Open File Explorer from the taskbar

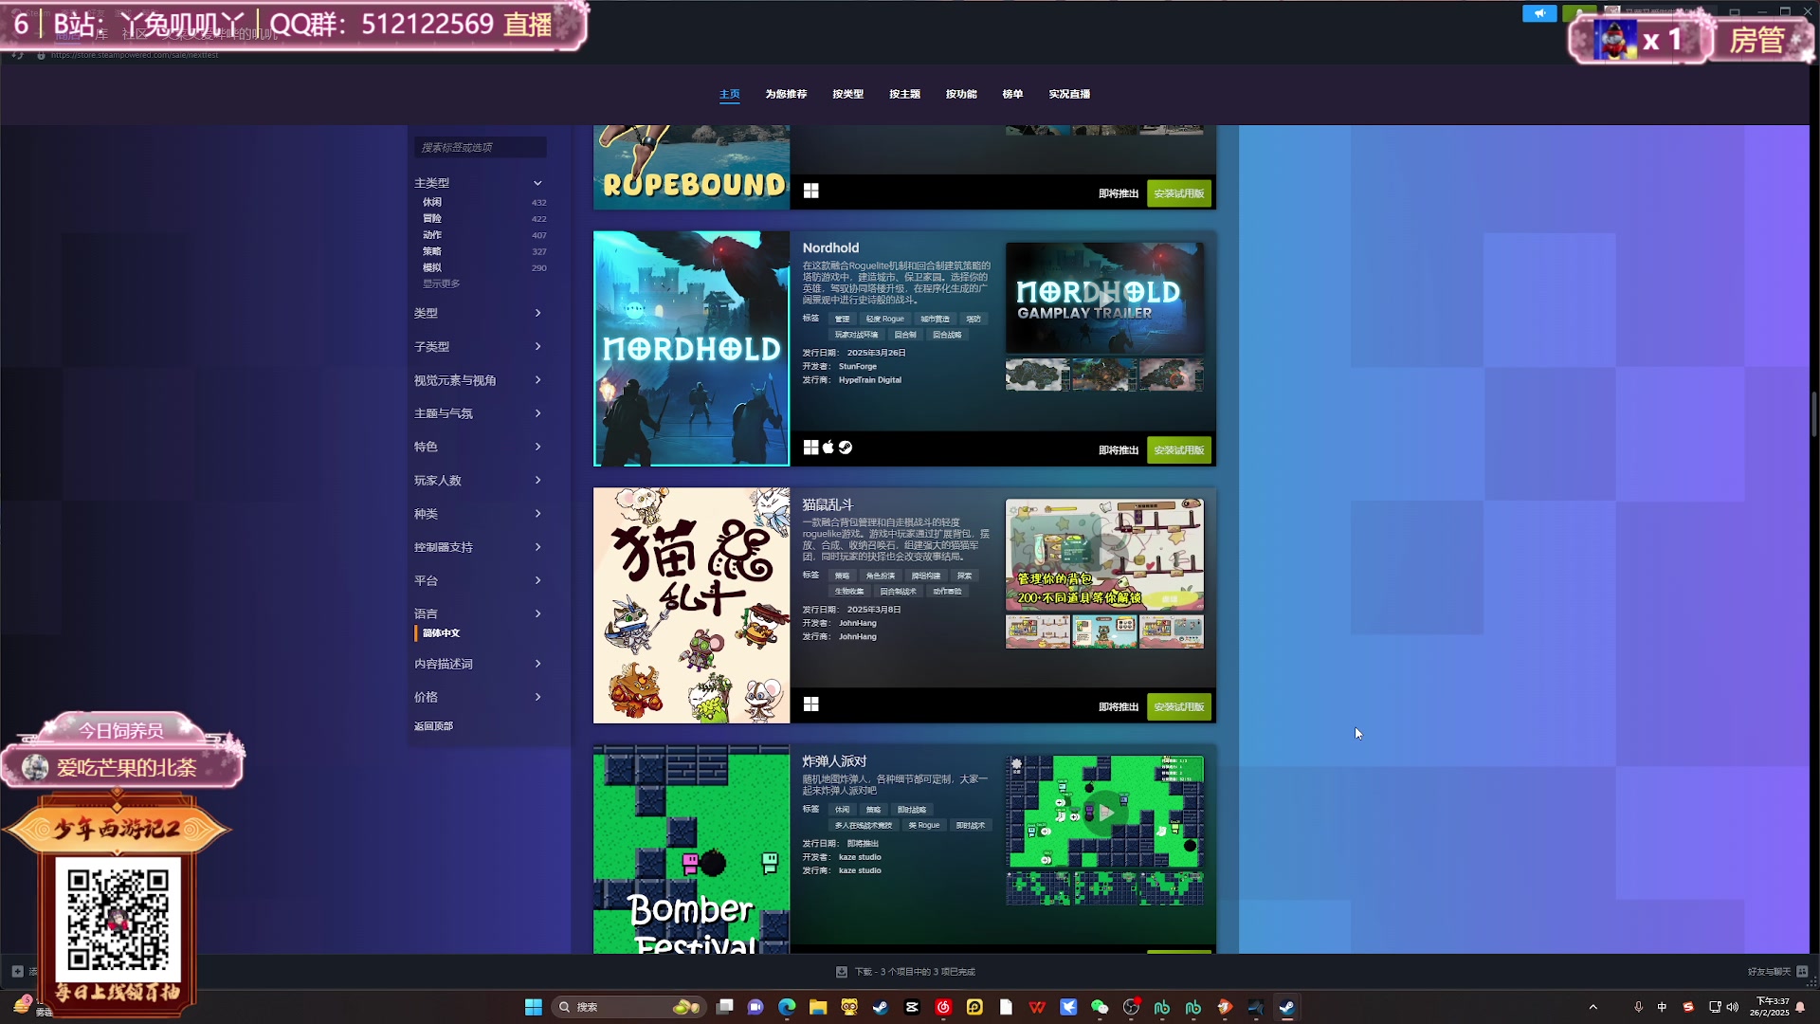(x=818, y=1007)
